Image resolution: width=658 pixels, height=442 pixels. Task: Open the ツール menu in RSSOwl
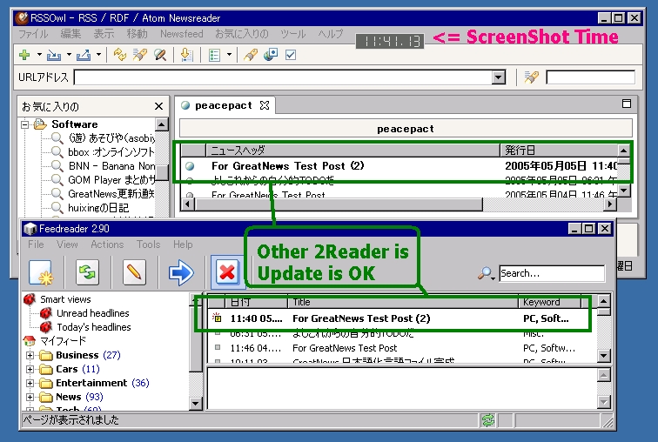293,34
